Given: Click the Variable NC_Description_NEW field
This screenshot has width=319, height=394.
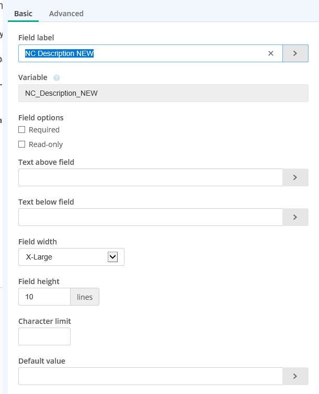Looking at the screenshot, I should pyautogui.click(x=163, y=93).
